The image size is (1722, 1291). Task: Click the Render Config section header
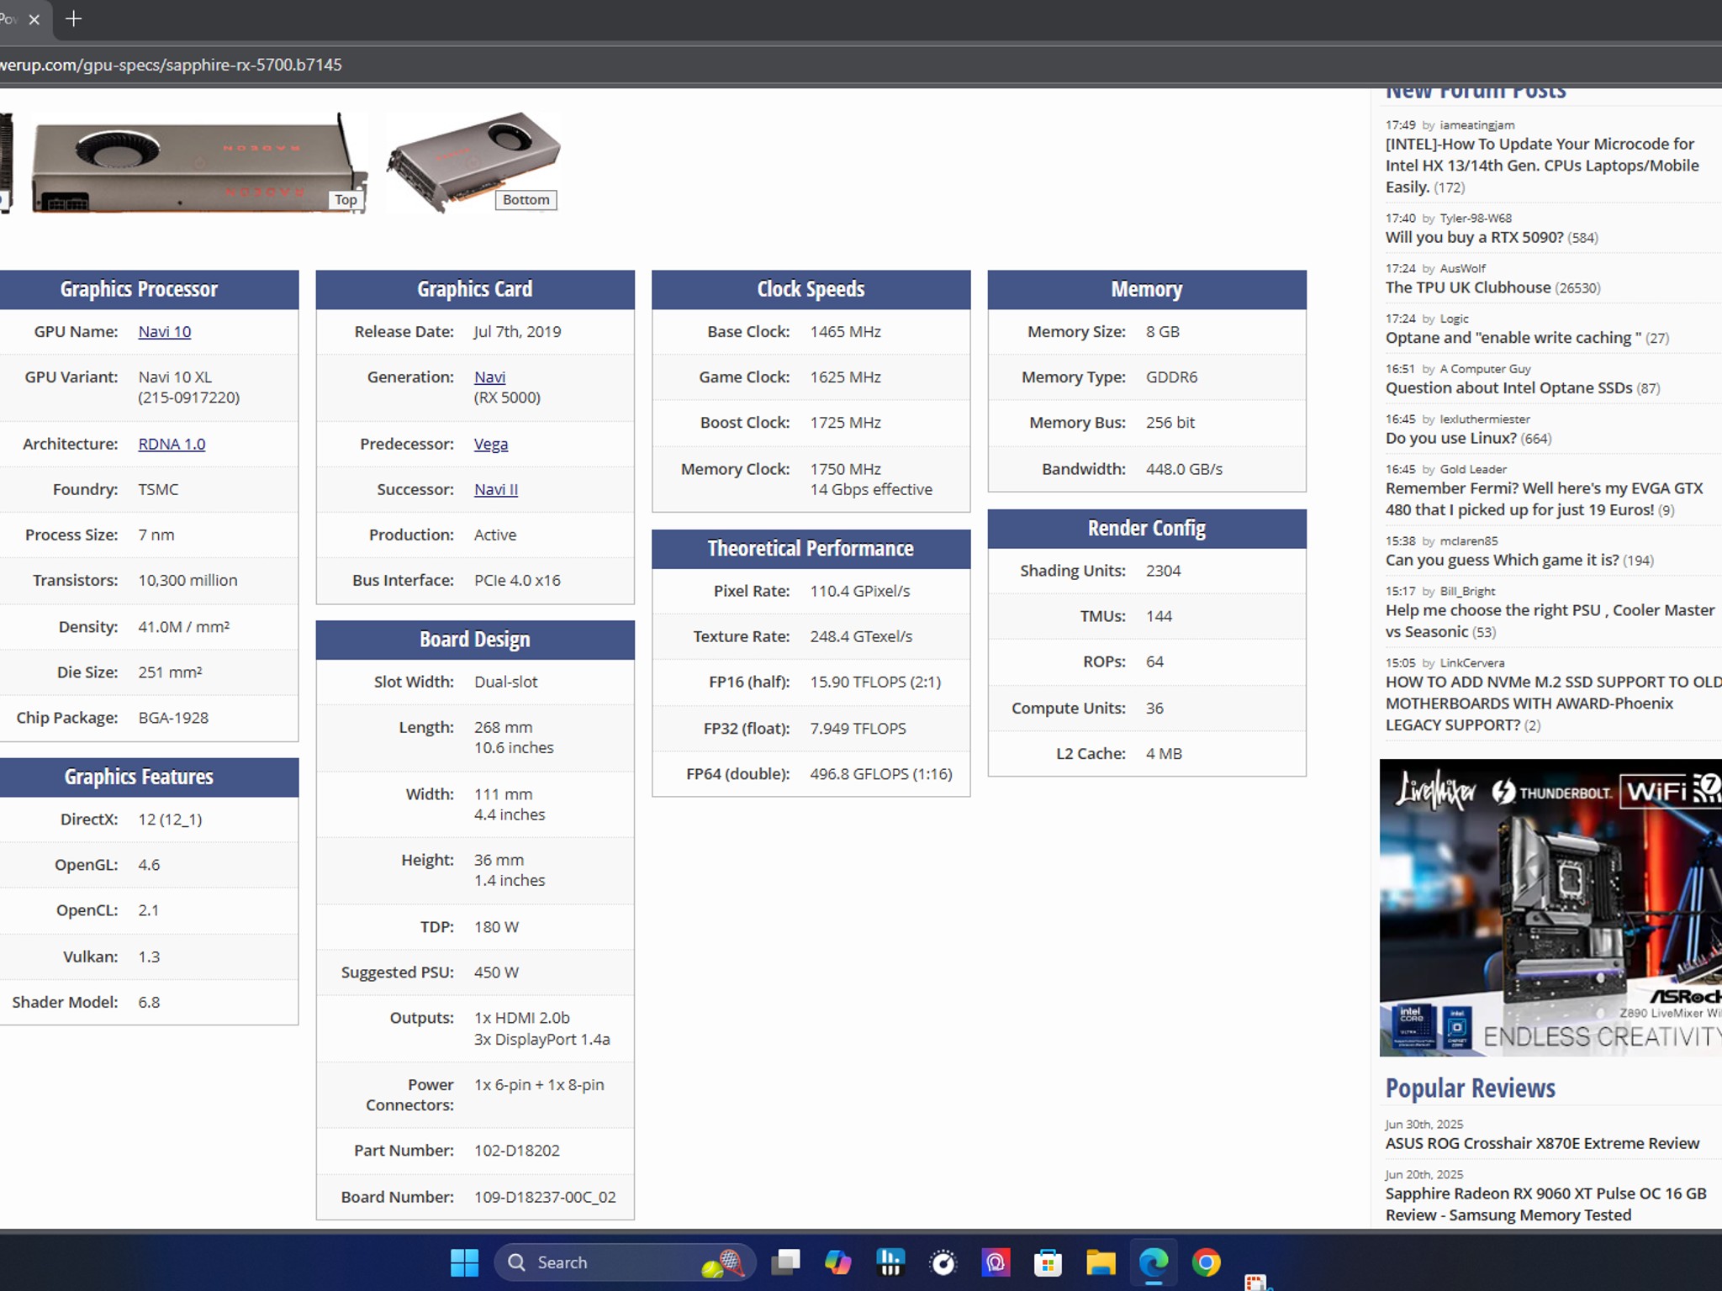pyautogui.click(x=1147, y=529)
